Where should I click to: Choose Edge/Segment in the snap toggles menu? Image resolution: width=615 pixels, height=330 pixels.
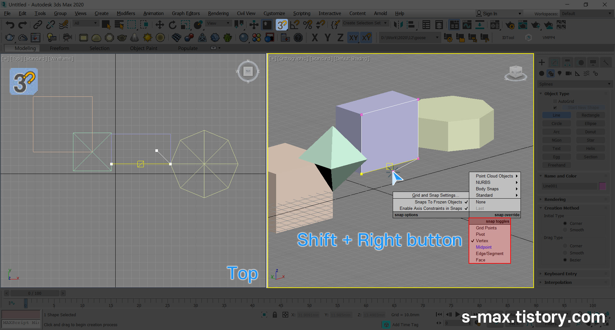coord(489,253)
